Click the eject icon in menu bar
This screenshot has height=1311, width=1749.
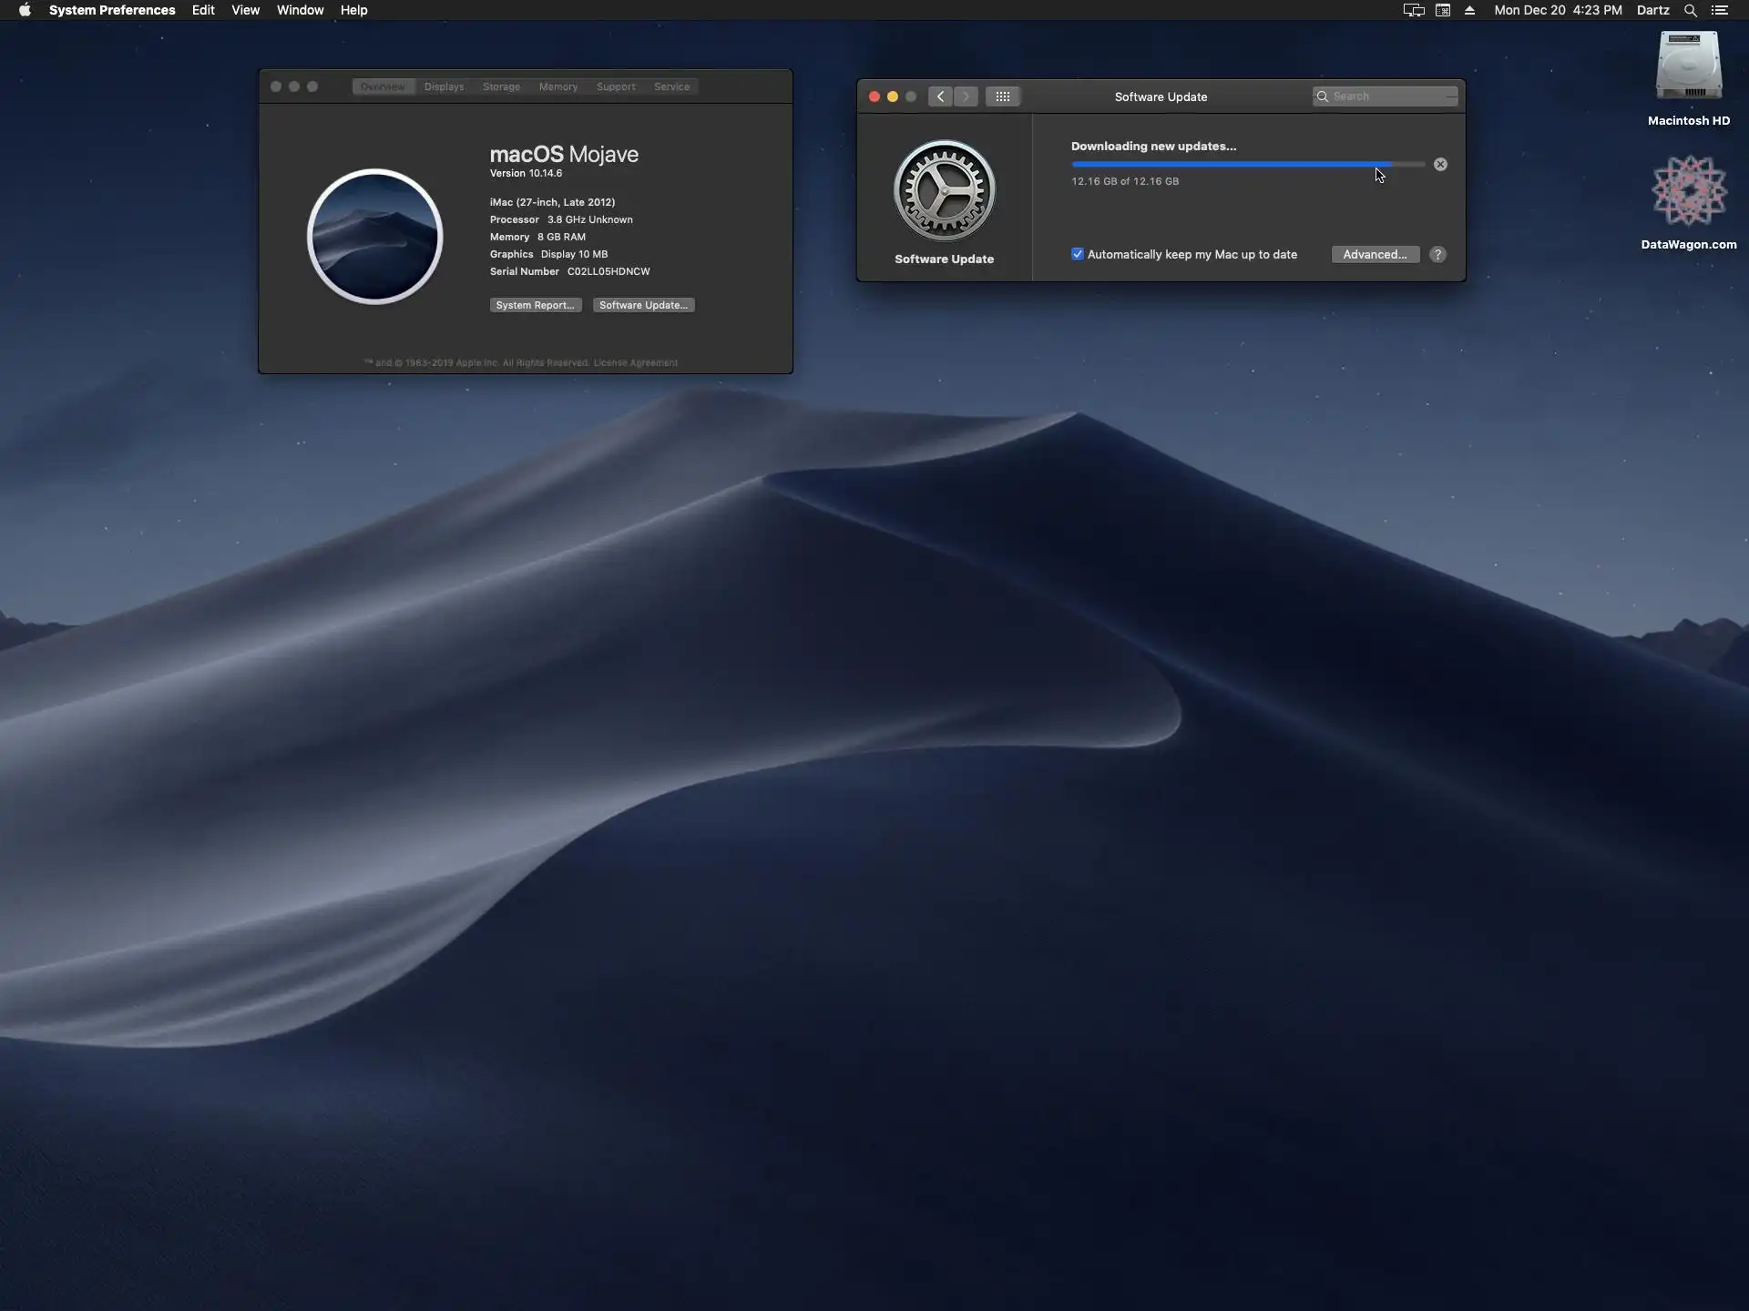[1469, 10]
